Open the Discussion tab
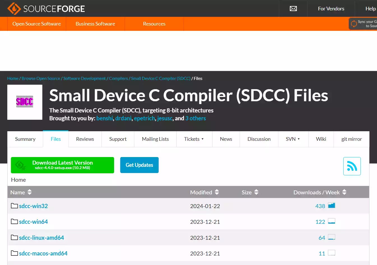Image resolution: width=377 pixels, height=265 pixels. pos(259,139)
